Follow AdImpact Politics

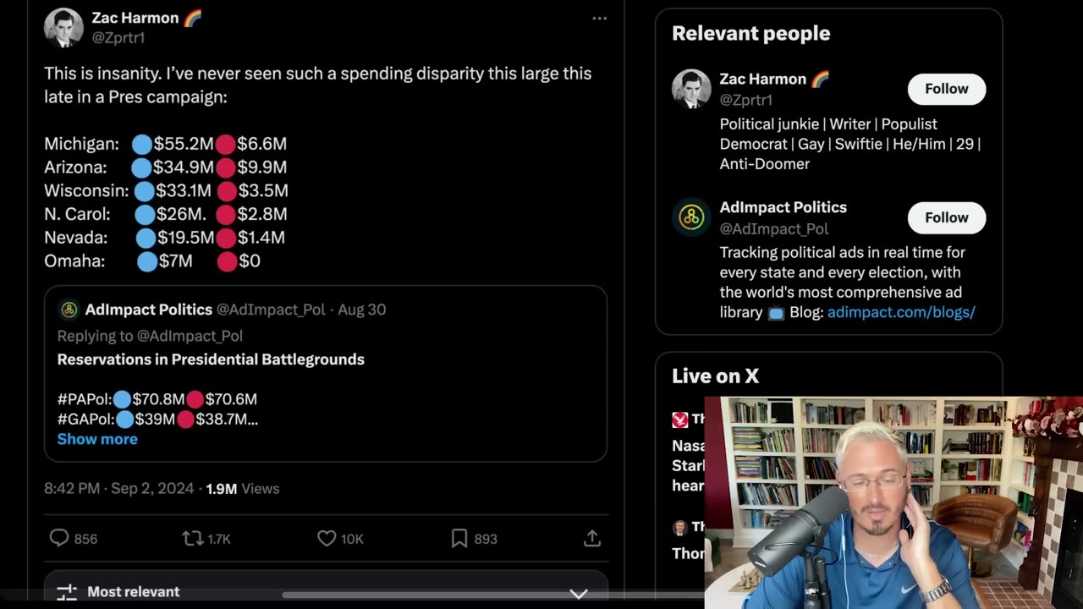point(946,217)
